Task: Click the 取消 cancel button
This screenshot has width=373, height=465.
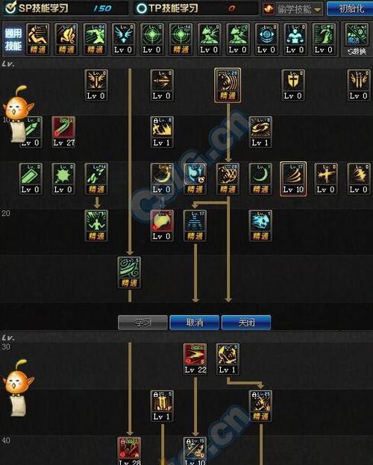Action: pos(195,322)
